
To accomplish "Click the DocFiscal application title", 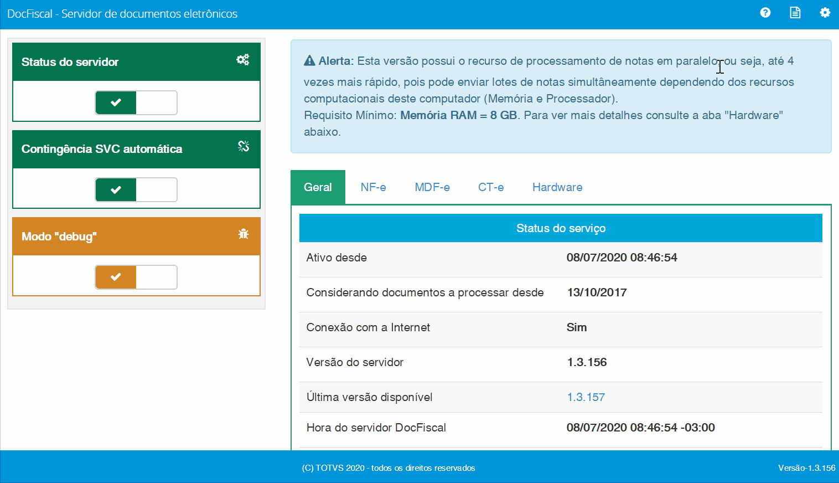I will 122,14.
